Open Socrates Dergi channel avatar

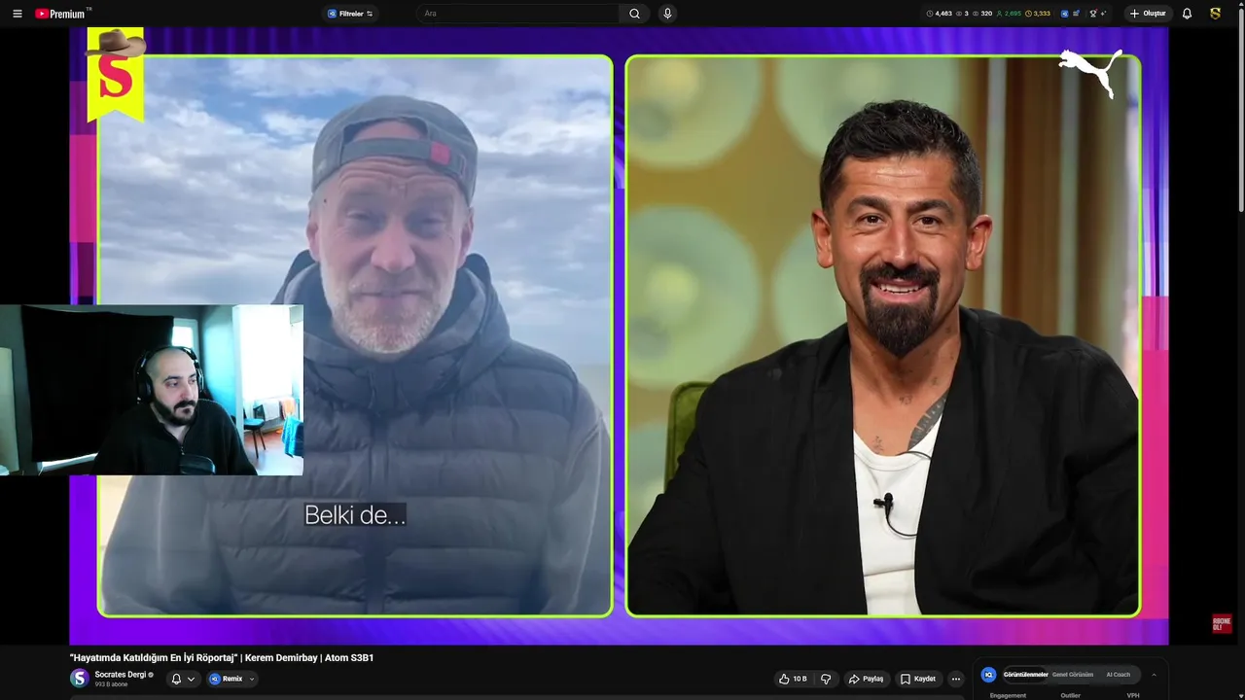(80, 679)
